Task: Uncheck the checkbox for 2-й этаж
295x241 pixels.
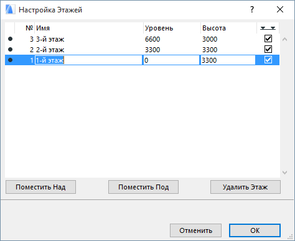Action: tap(268, 49)
